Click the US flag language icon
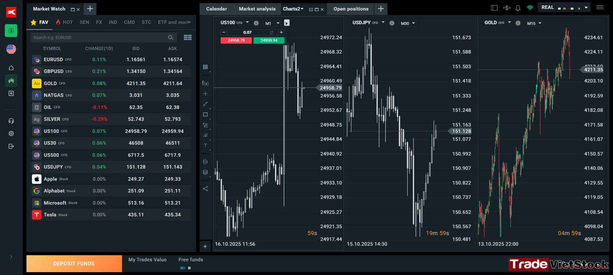This screenshot has width=613, height=275. tap(11, 49)
